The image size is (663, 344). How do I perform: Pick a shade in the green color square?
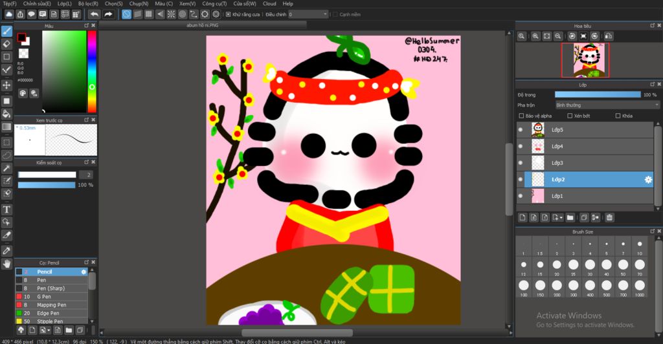64,71
